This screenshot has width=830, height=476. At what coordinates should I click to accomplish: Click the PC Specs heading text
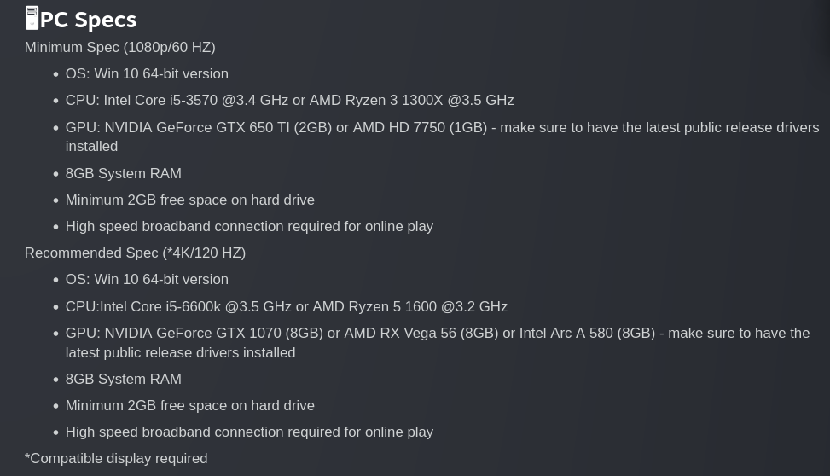89,20
